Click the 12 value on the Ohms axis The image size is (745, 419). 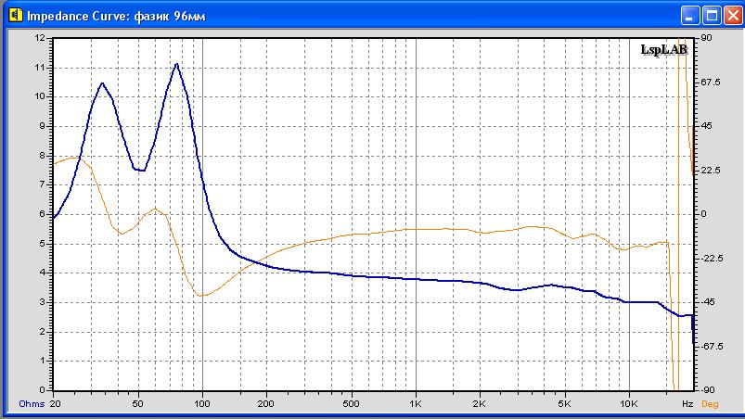[x=39, y=38]
